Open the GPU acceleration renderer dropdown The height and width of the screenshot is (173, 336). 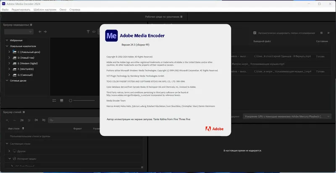287,116
